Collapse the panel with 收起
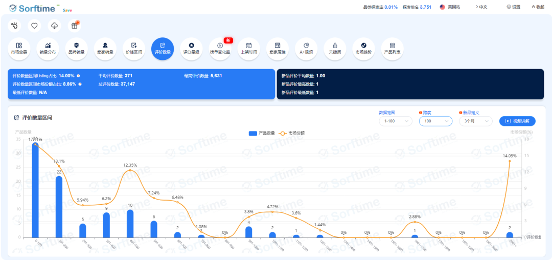The image size is (552, 261). pos(538,7)
